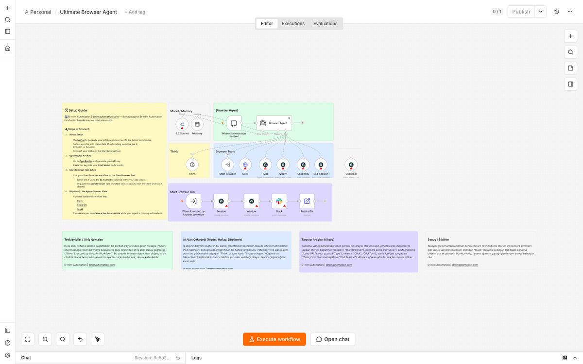The image size is (583, 364).
Task: Select the Type Airtop node
Action: point(265,165)
